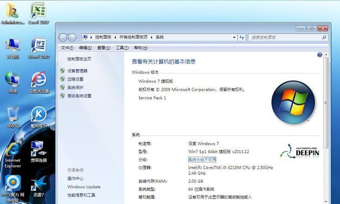
Task: Open the blue help question-mark icon
Action: pos(320,55)
